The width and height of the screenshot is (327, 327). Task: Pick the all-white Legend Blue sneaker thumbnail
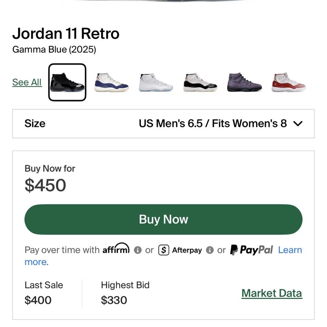156,82
